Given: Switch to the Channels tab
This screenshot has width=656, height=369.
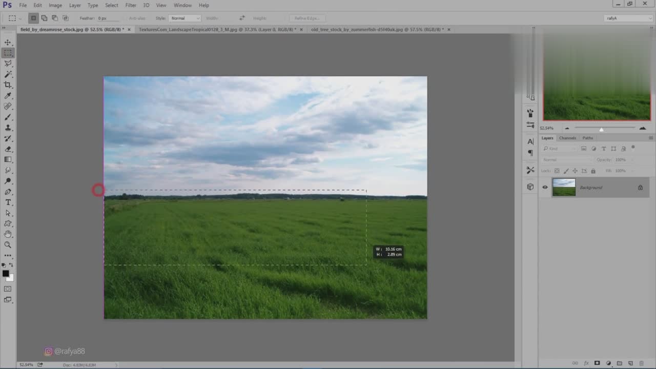Looking at the screenshot, I should 567,138.
